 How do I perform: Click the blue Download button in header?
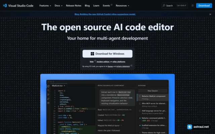point(204,5)
